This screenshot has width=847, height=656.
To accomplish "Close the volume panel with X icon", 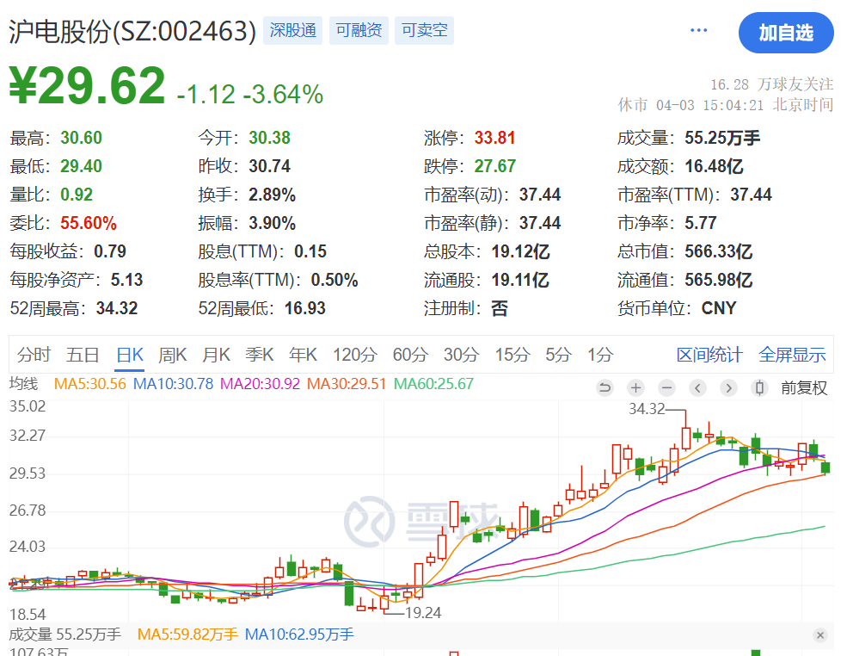I will click(820, 635).
